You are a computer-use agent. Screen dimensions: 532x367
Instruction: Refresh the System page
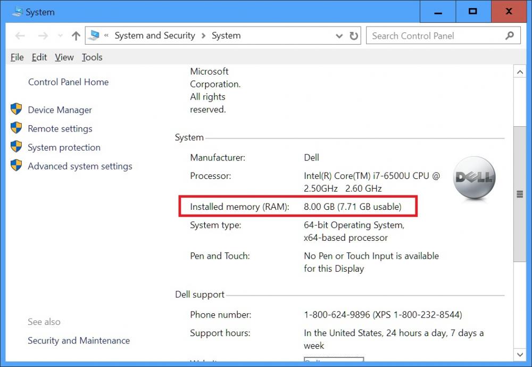click(354, 36)
